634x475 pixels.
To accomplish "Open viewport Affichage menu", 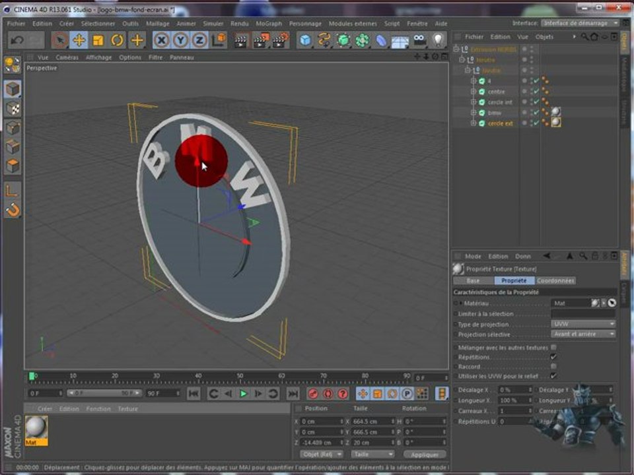I will (x=98, y=57).
